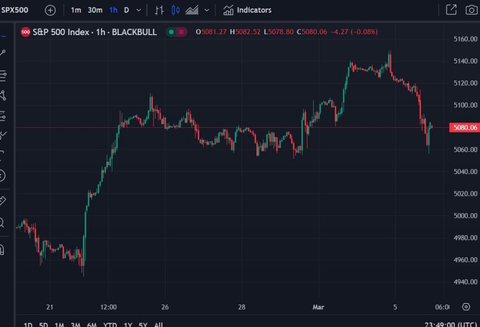Select the area chart style icon

191,10
